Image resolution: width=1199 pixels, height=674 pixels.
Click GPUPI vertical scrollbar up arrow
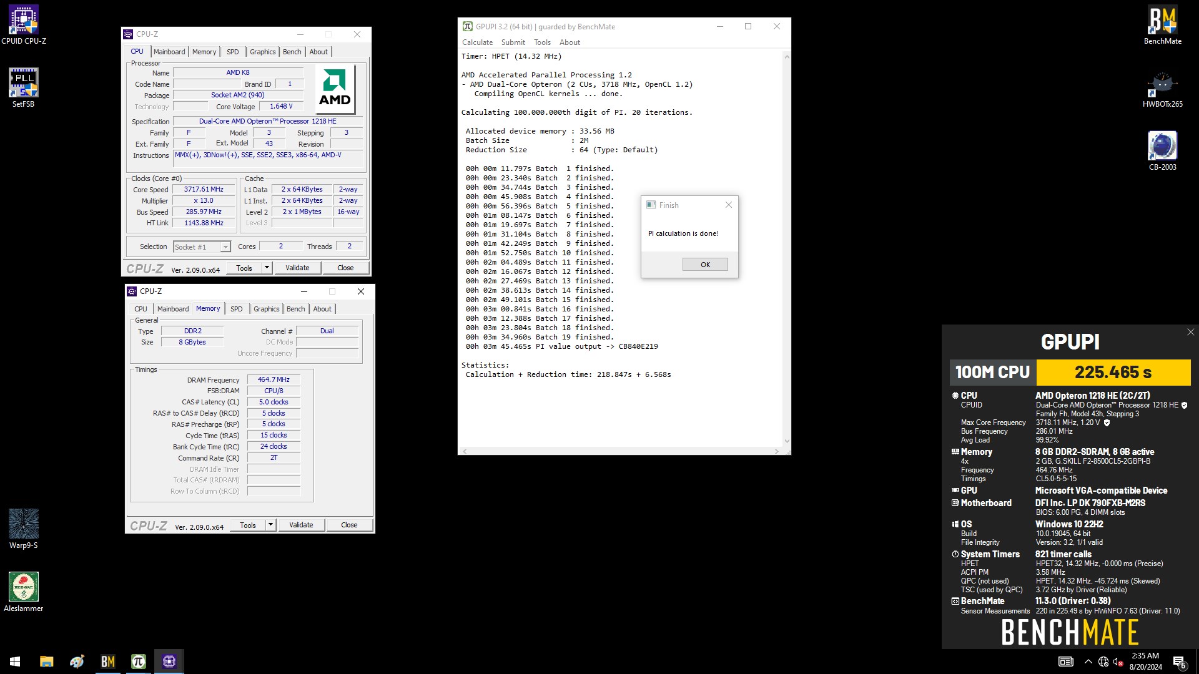coord(787,57)
